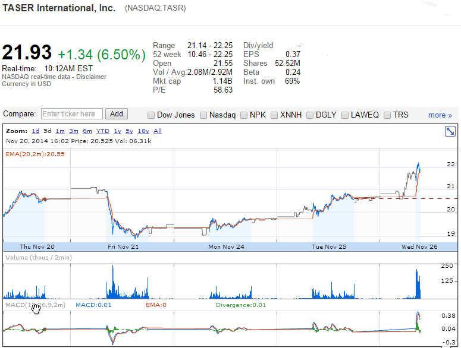Click the Mkt cap value 1.14B
This screenshot has height=348, width=461.
click(x=222, y=81)
